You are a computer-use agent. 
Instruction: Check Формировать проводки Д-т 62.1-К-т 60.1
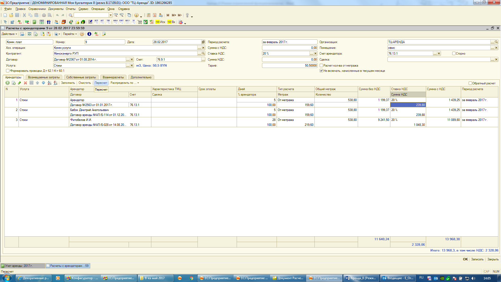(8, 71)
